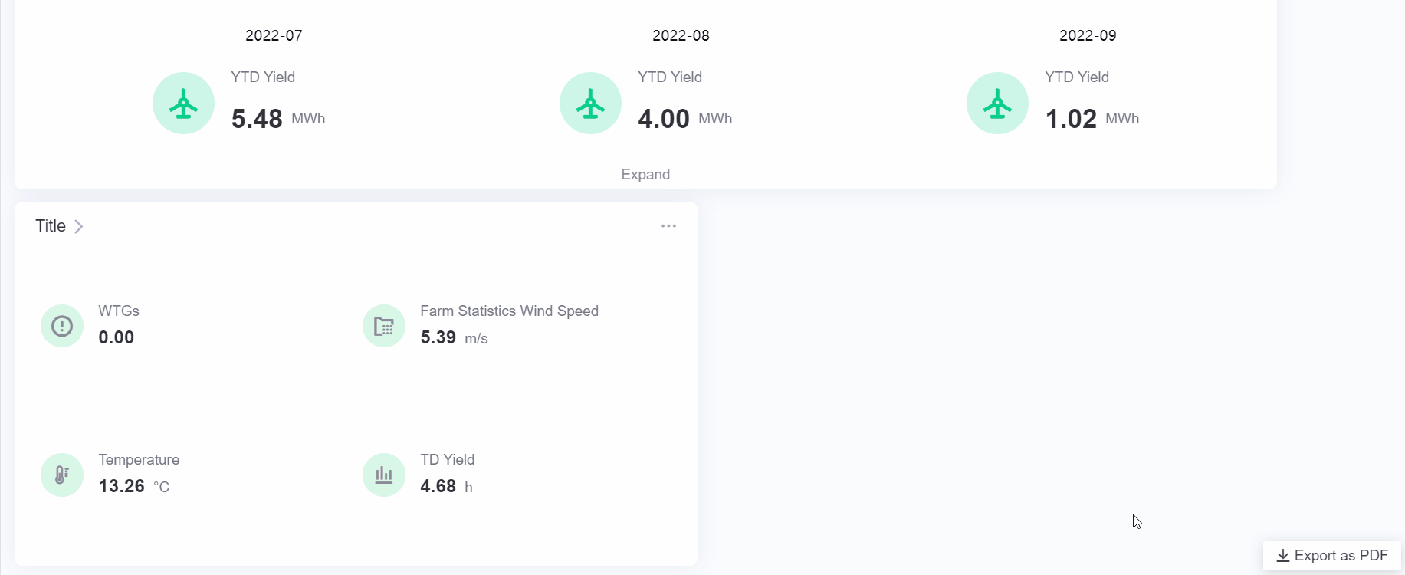
Task: Click the Export as PDF button
Action: click(x=1332, y=556)
